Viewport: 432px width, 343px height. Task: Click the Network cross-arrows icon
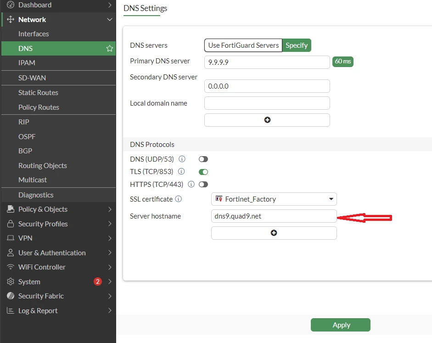click(11, 19)
